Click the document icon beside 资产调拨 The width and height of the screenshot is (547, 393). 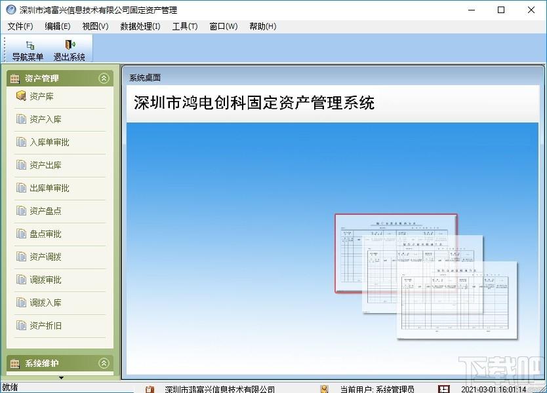(x=21, y=256)
